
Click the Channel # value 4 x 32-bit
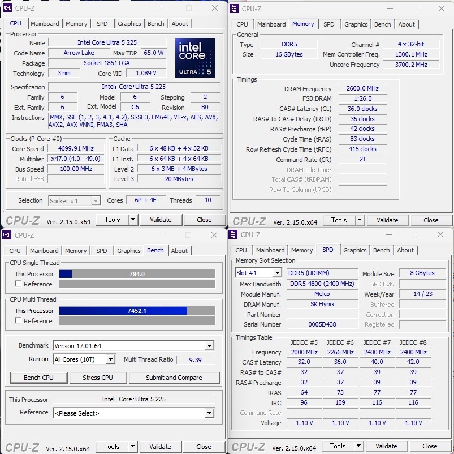click(411, 44)
